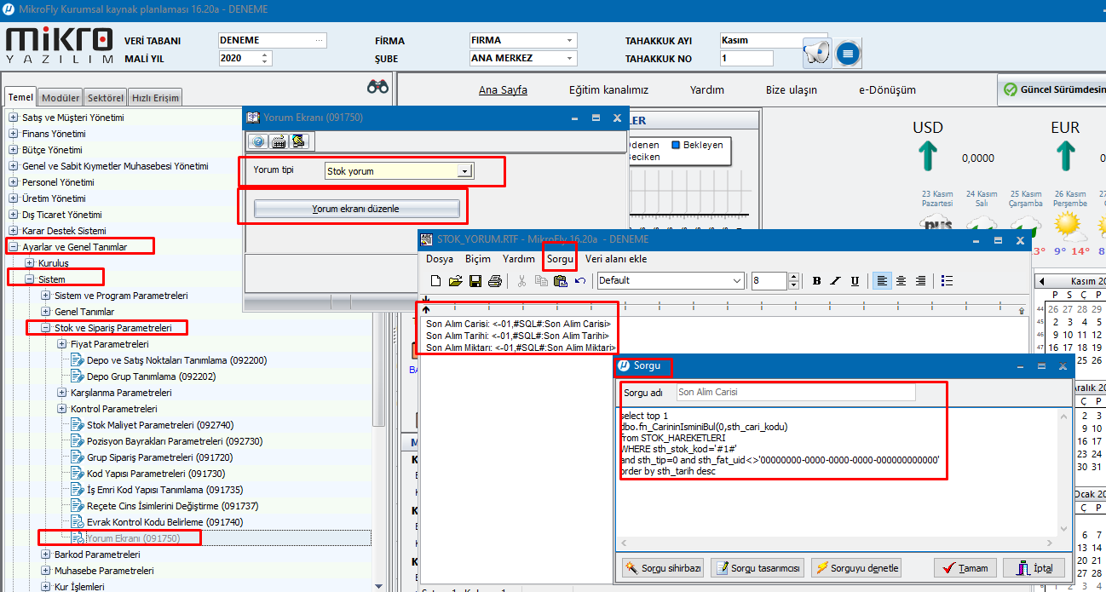Click the VERİ TABANI field

(x=272, y=40)
